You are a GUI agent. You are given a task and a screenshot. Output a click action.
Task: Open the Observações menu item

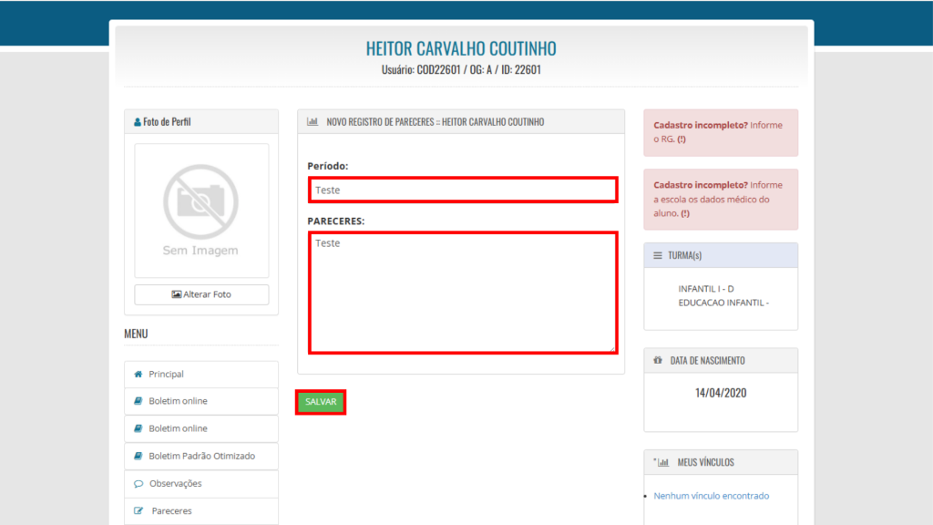point(175,484)
